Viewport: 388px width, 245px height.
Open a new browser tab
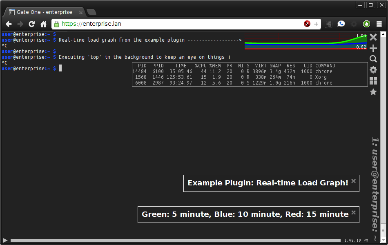point(91,12)
